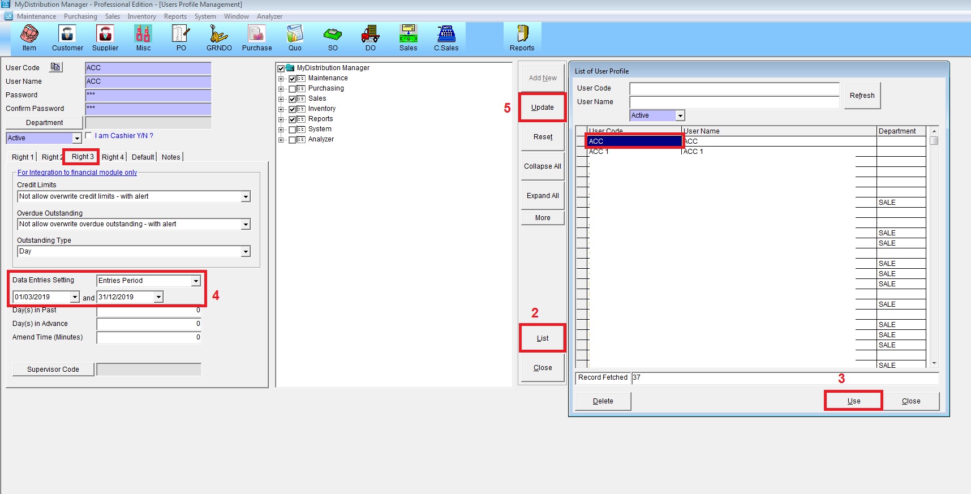Open the Reports toolbar icon
This screenshot has height=494, width=971.
[522, 35]
